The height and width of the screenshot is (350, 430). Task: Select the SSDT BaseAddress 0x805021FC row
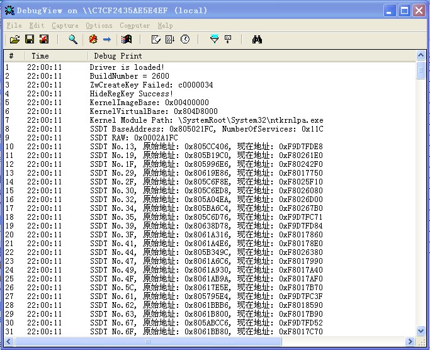pos(210,128)
